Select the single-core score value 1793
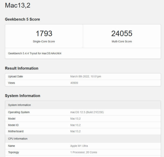This screenshot has height=157, width=164. (x=44, y=33)
